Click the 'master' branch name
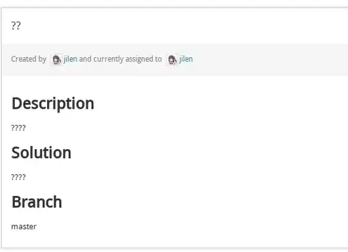 [x=24, y=226]
